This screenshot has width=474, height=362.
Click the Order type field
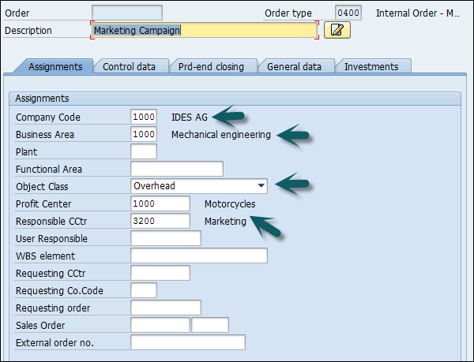pos(348,13)
